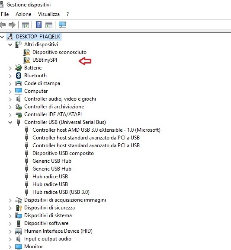231x250 pixels.
Task: Click the scan for hardware changes icon
Action: [62, 25]
